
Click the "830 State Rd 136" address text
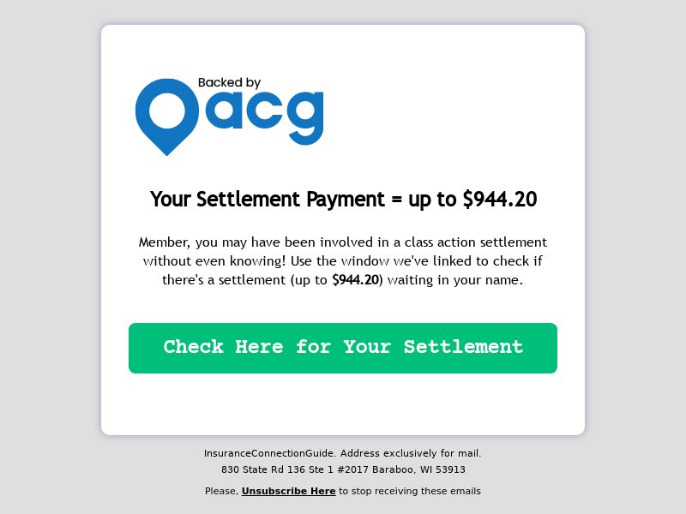coord(263,469)
